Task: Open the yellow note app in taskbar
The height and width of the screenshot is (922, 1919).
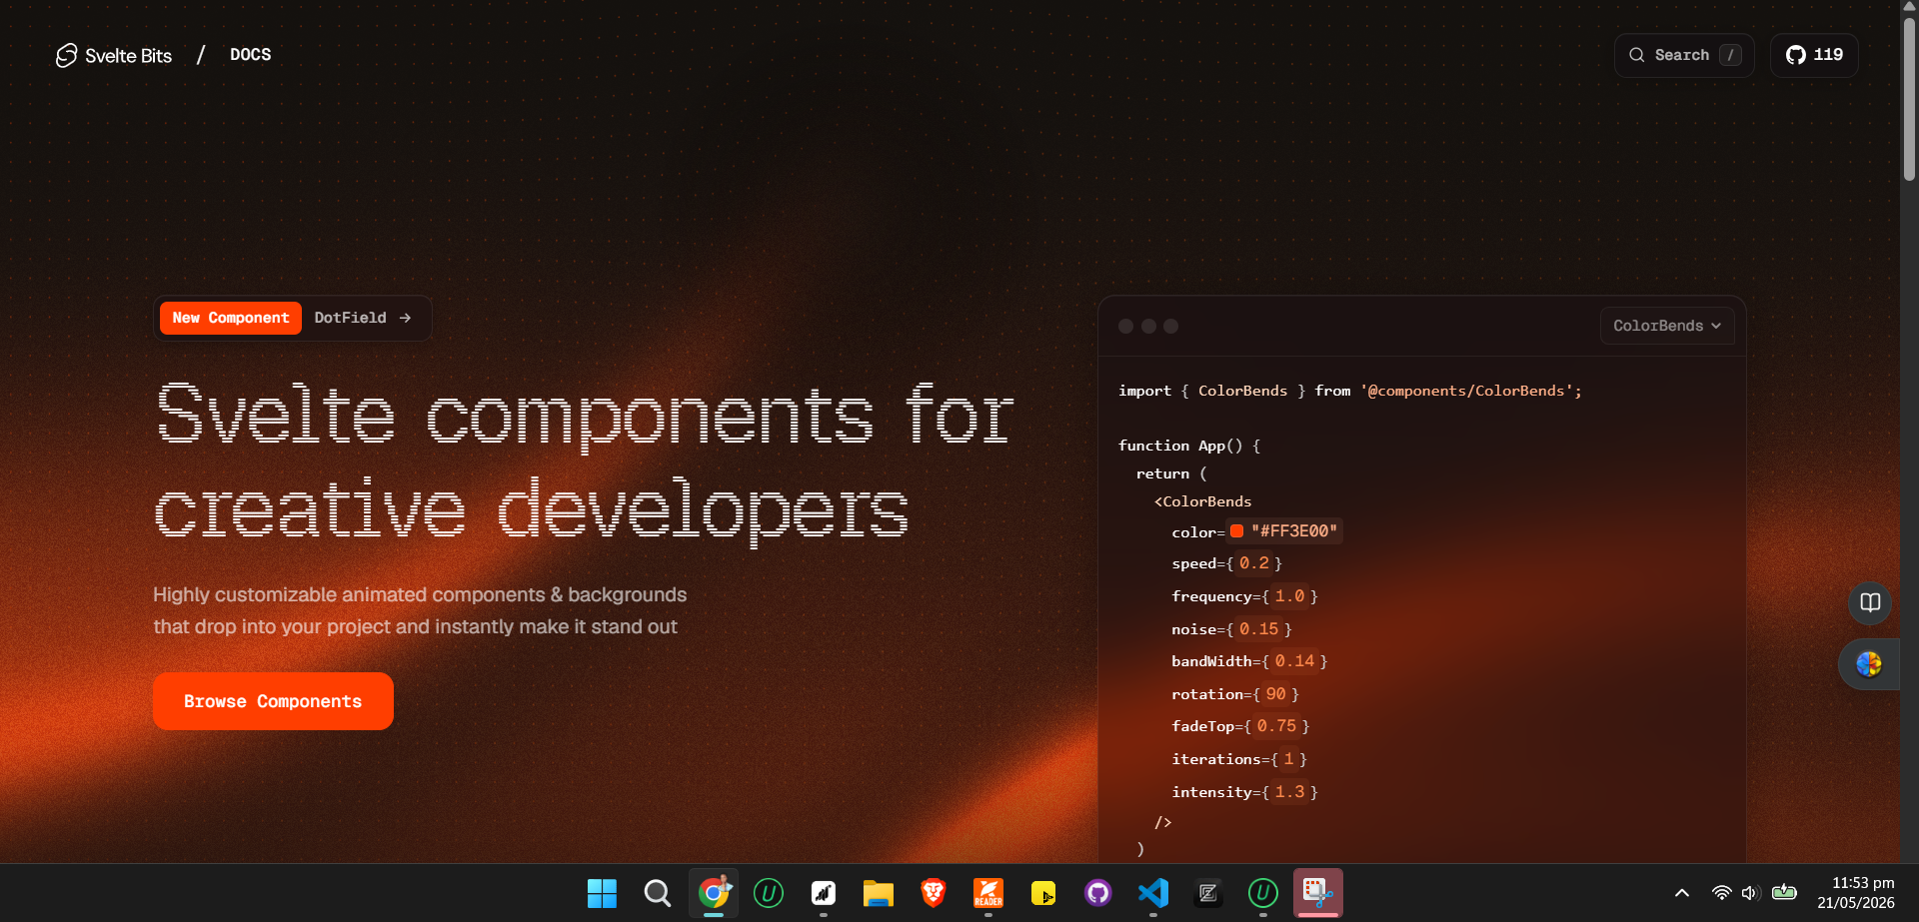Action: 1043,893
